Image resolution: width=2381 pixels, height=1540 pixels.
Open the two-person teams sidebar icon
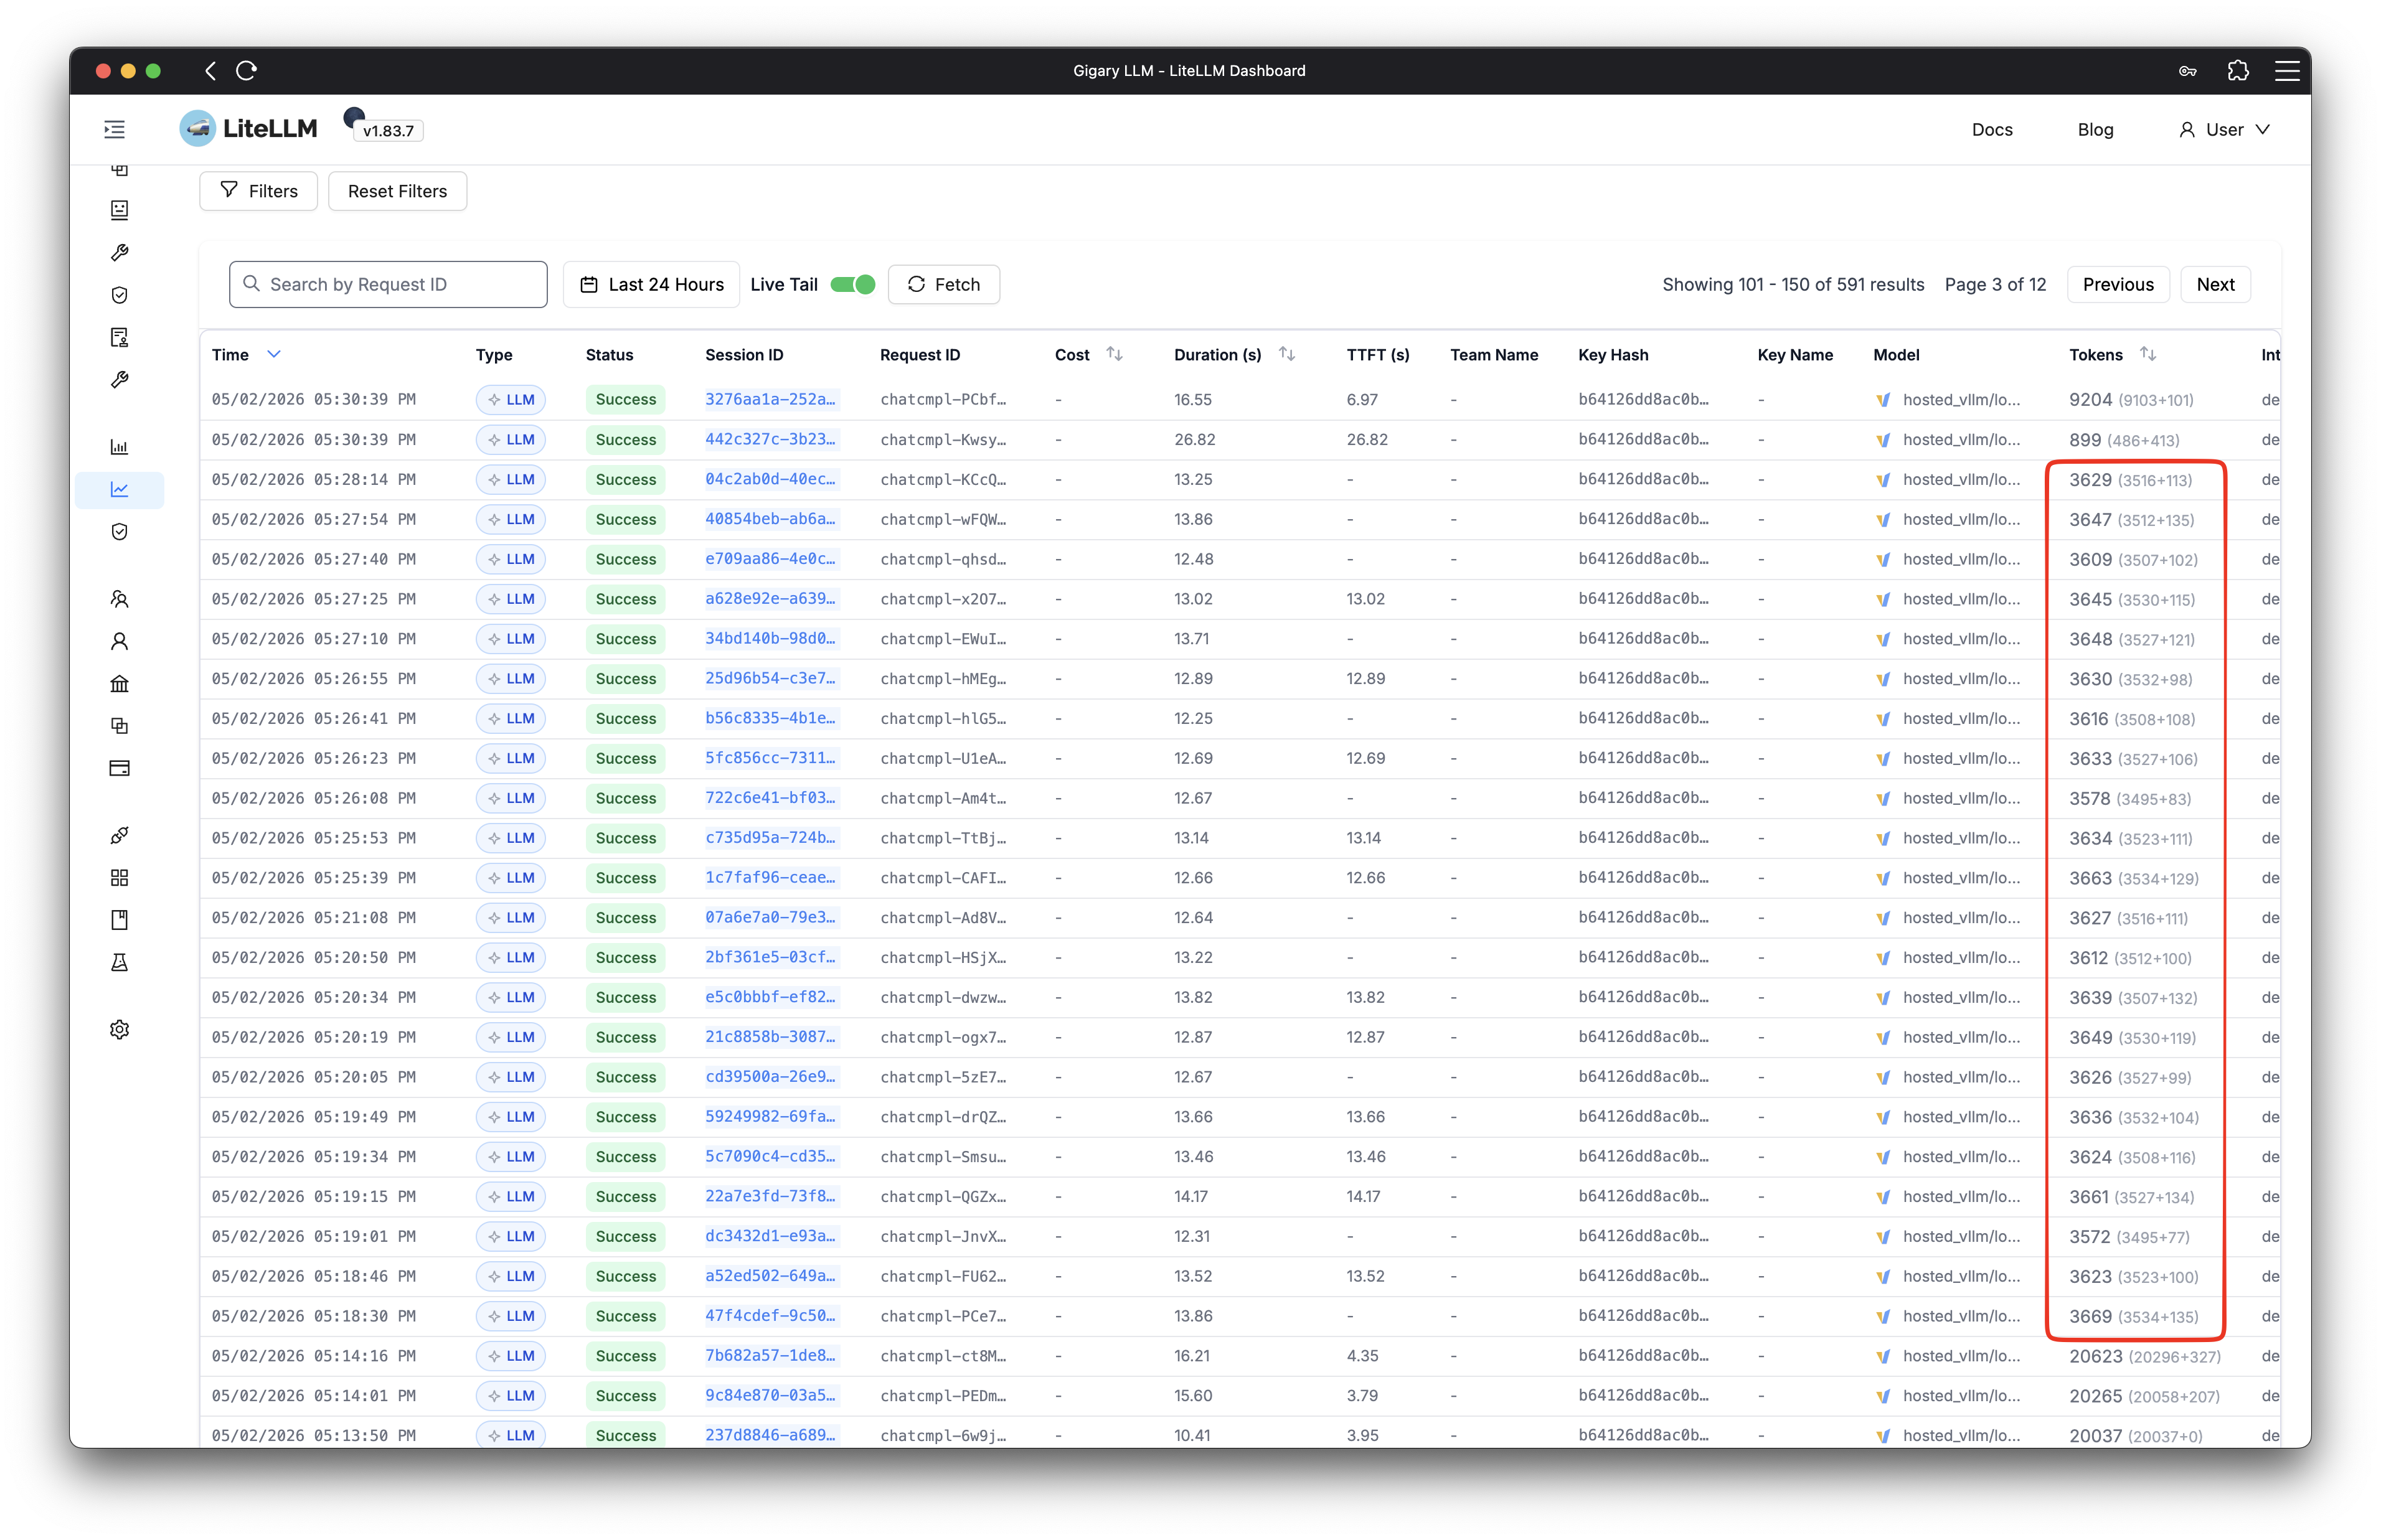[x=119, y=599]
